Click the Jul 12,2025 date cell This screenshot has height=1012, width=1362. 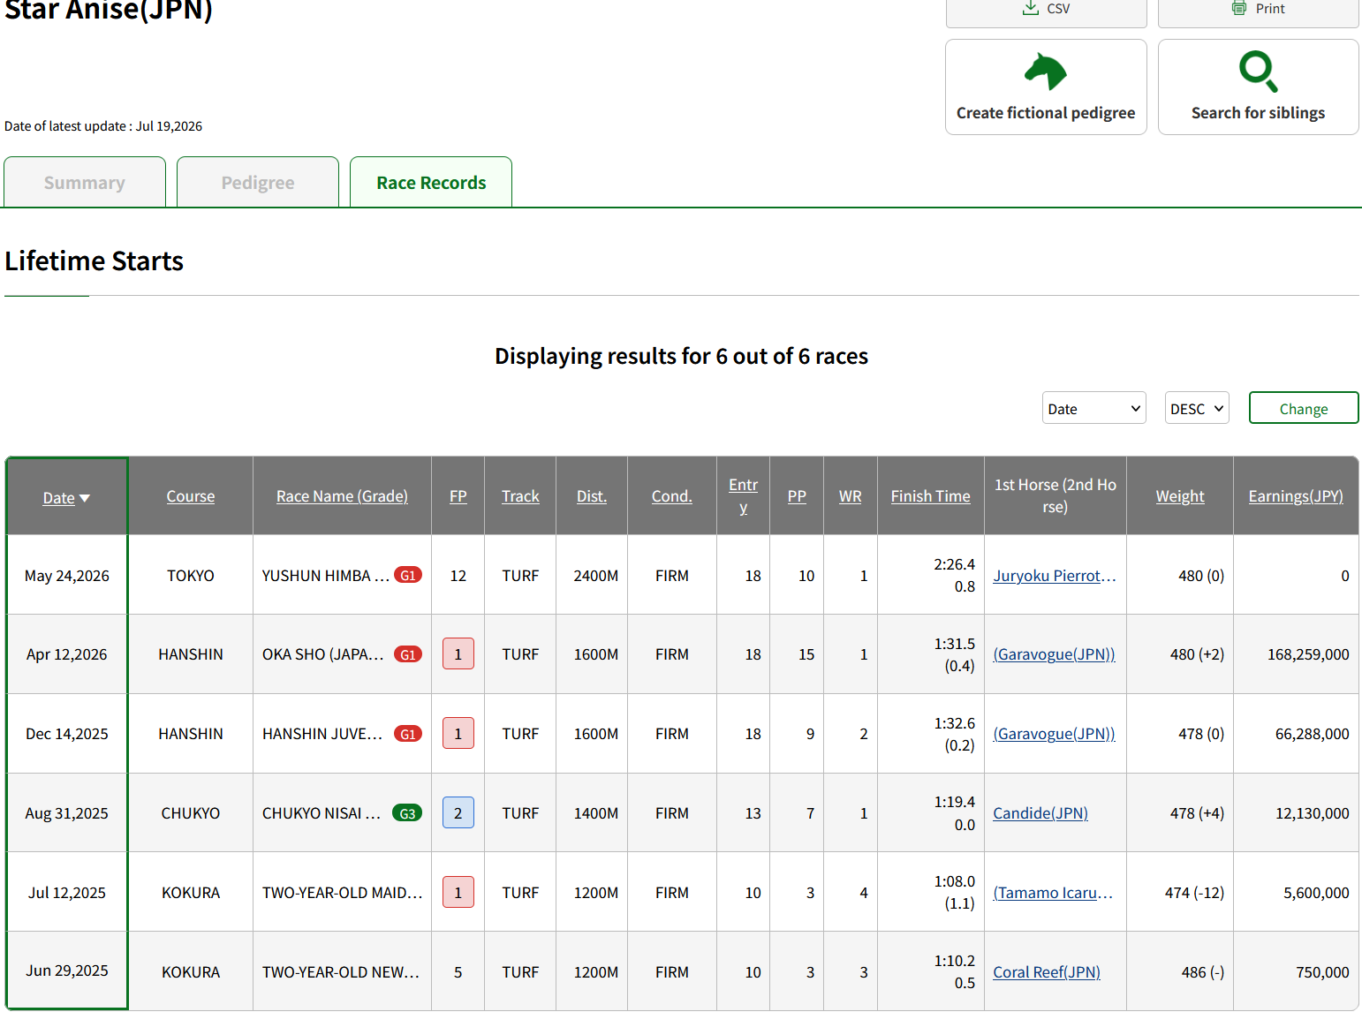pos(67,892)
